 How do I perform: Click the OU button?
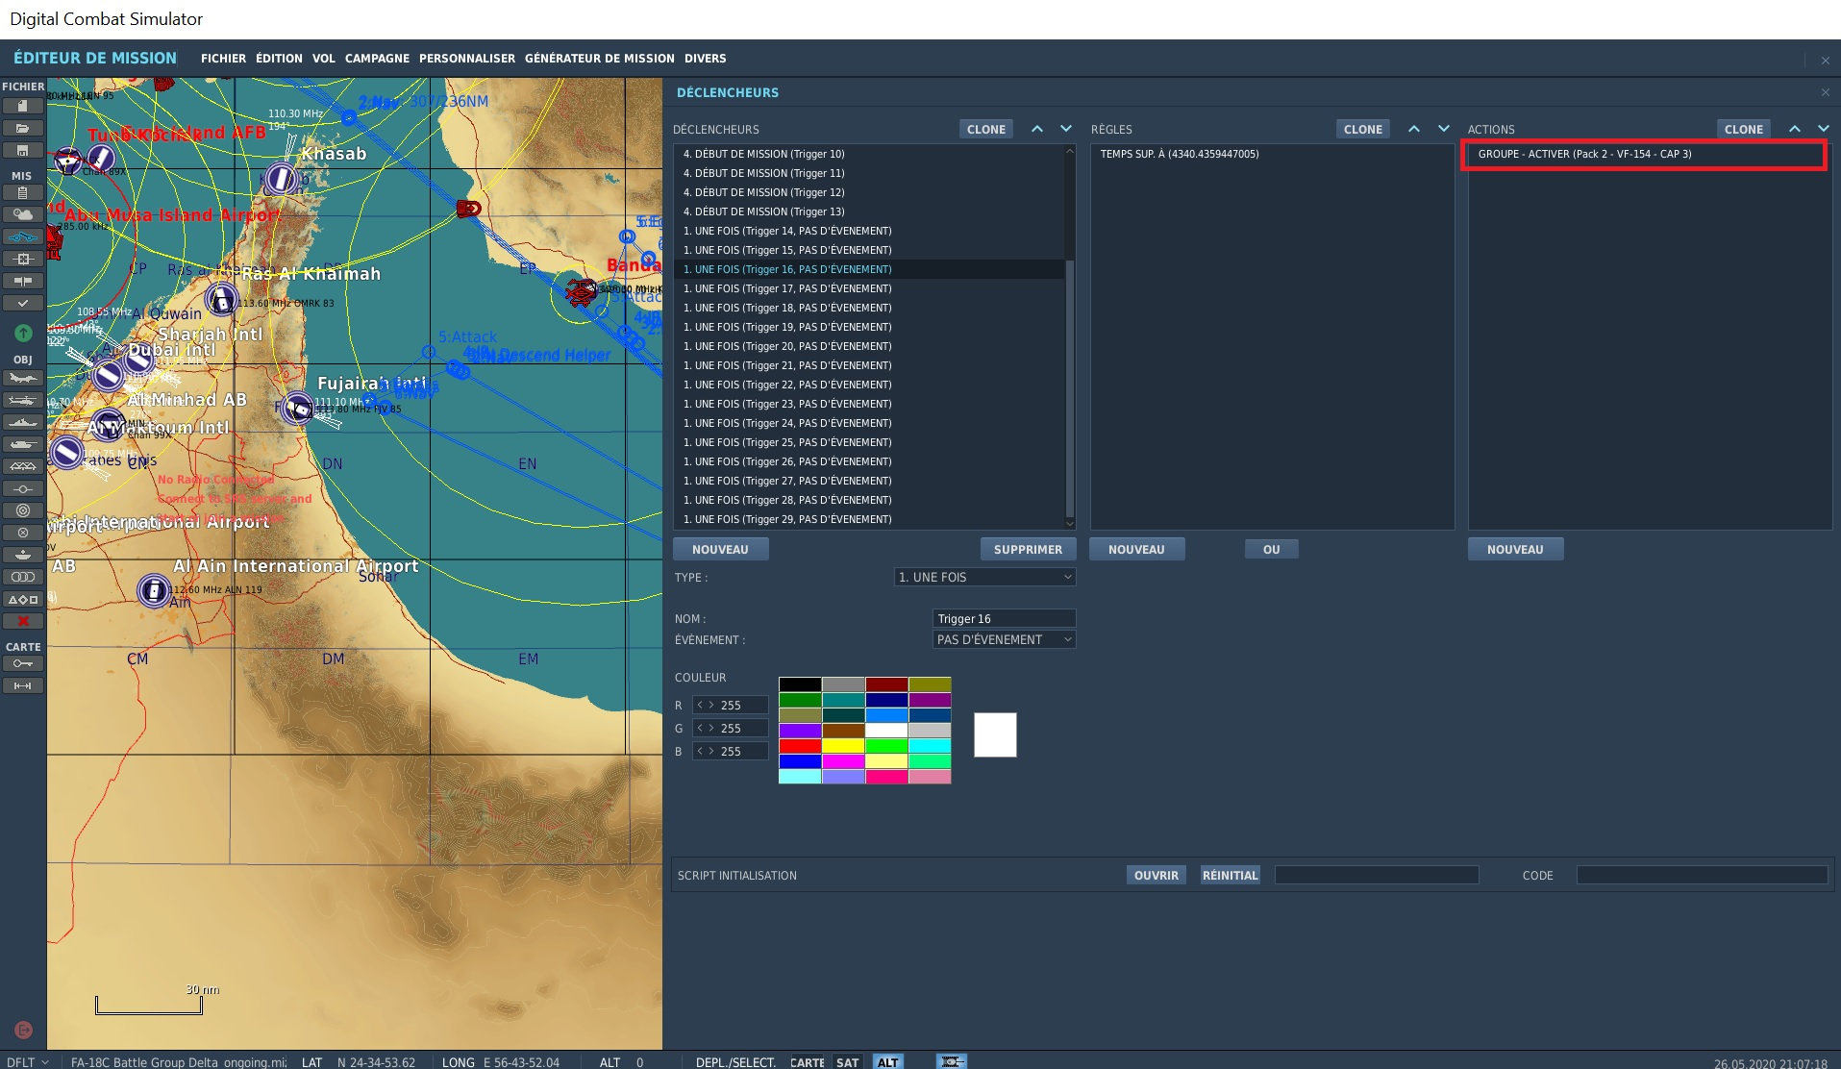[1272, 549]
